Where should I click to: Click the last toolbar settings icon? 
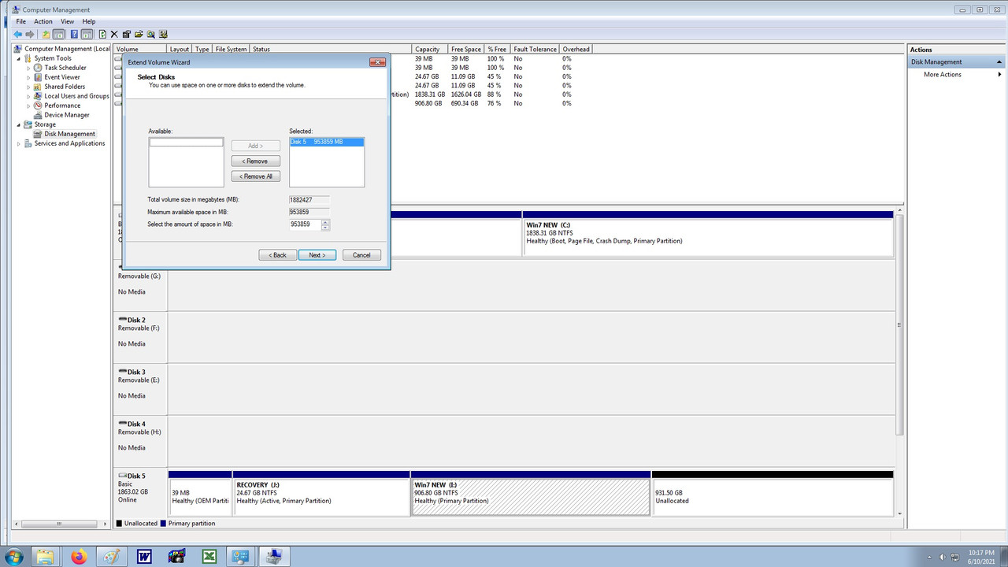(x=164, y=34)
